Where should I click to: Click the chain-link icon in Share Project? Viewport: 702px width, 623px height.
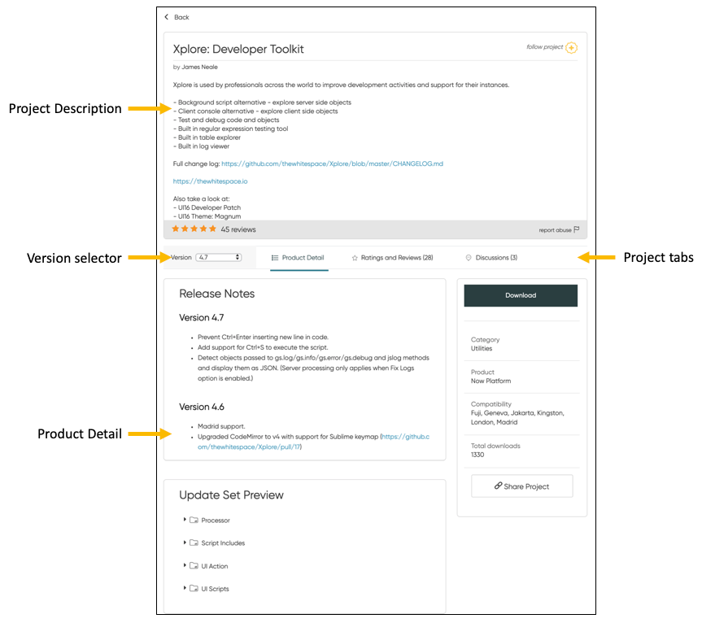(497, 486)
